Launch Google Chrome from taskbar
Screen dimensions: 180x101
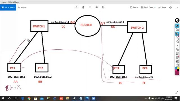[x=29, y=98]
